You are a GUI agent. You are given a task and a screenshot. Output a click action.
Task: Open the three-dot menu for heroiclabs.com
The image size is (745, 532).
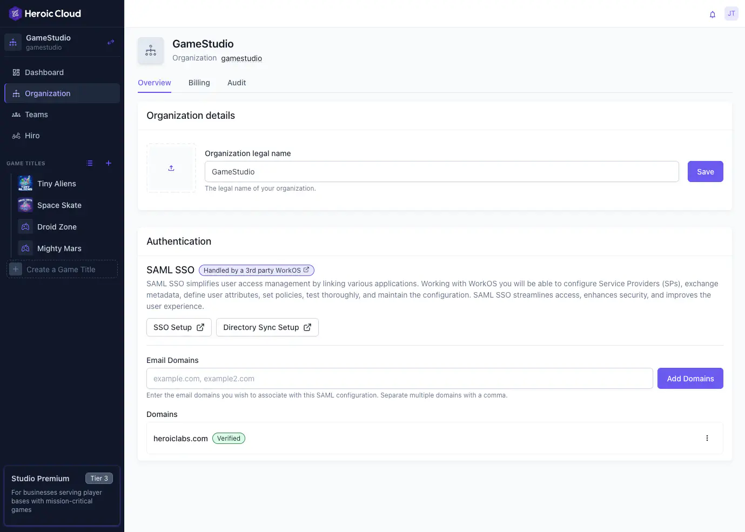(707, 438)
